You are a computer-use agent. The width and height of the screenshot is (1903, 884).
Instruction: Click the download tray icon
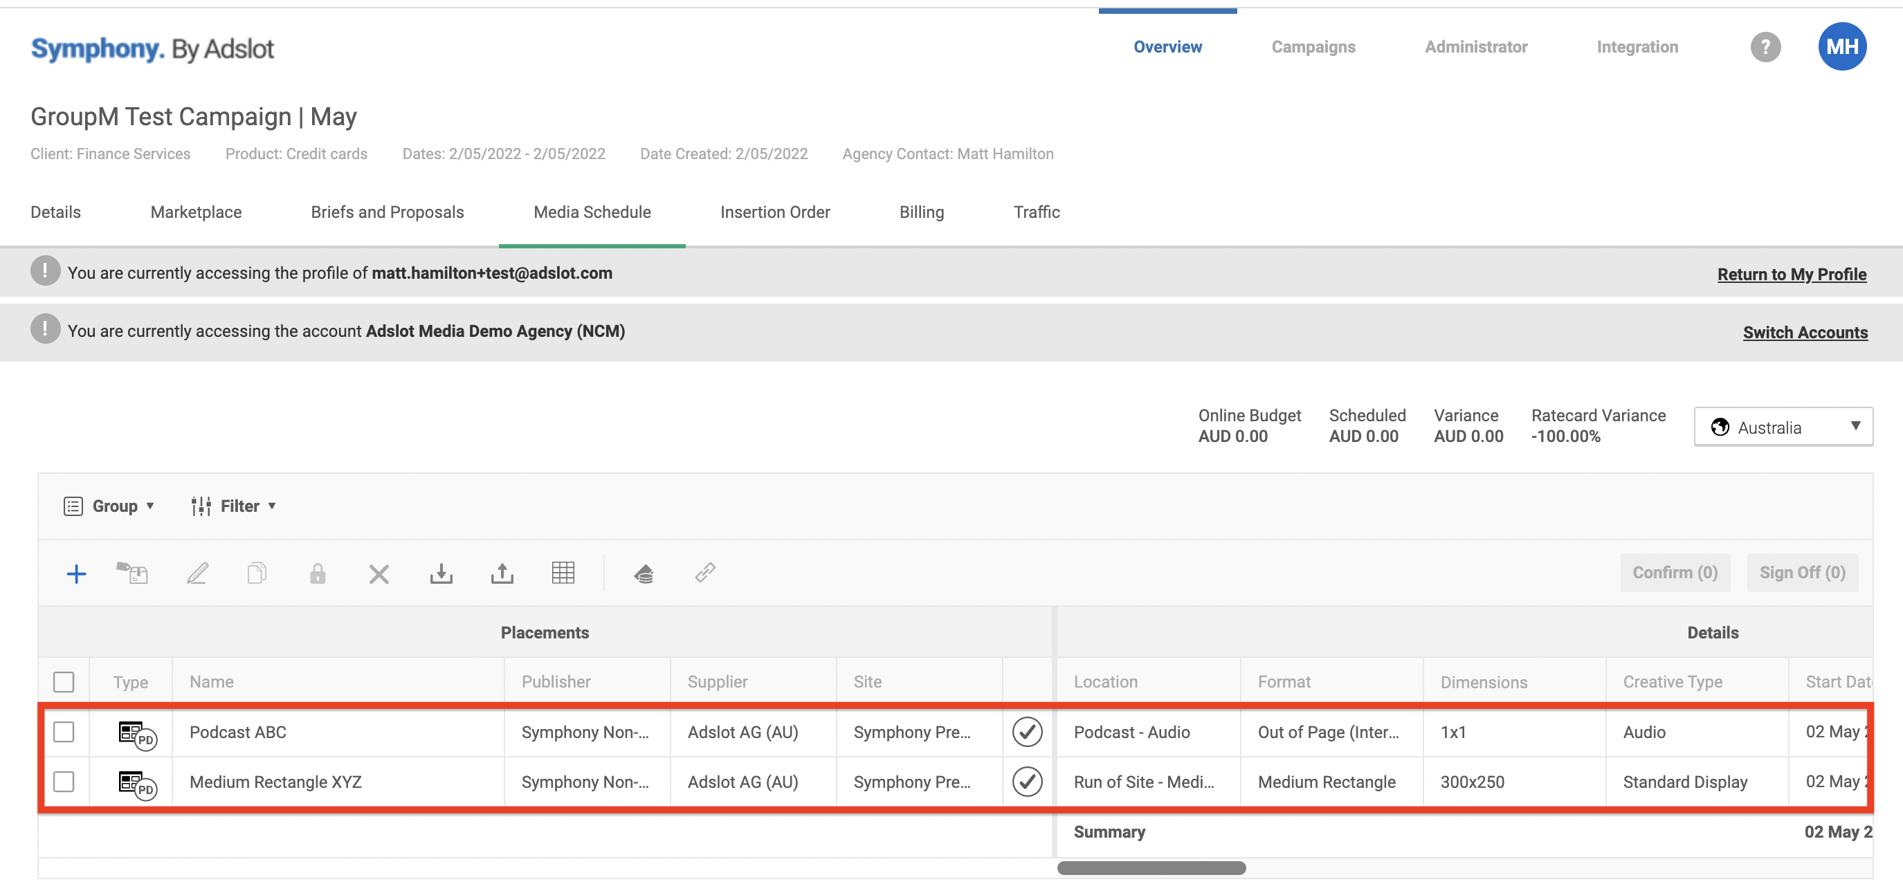click(x=441, y=573)
